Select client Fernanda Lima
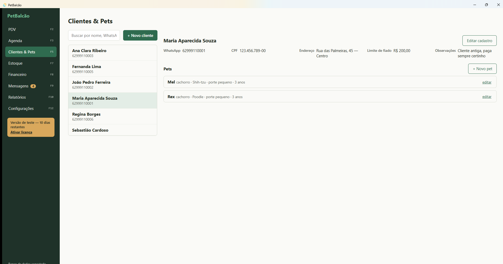 [x=113, y=69]
